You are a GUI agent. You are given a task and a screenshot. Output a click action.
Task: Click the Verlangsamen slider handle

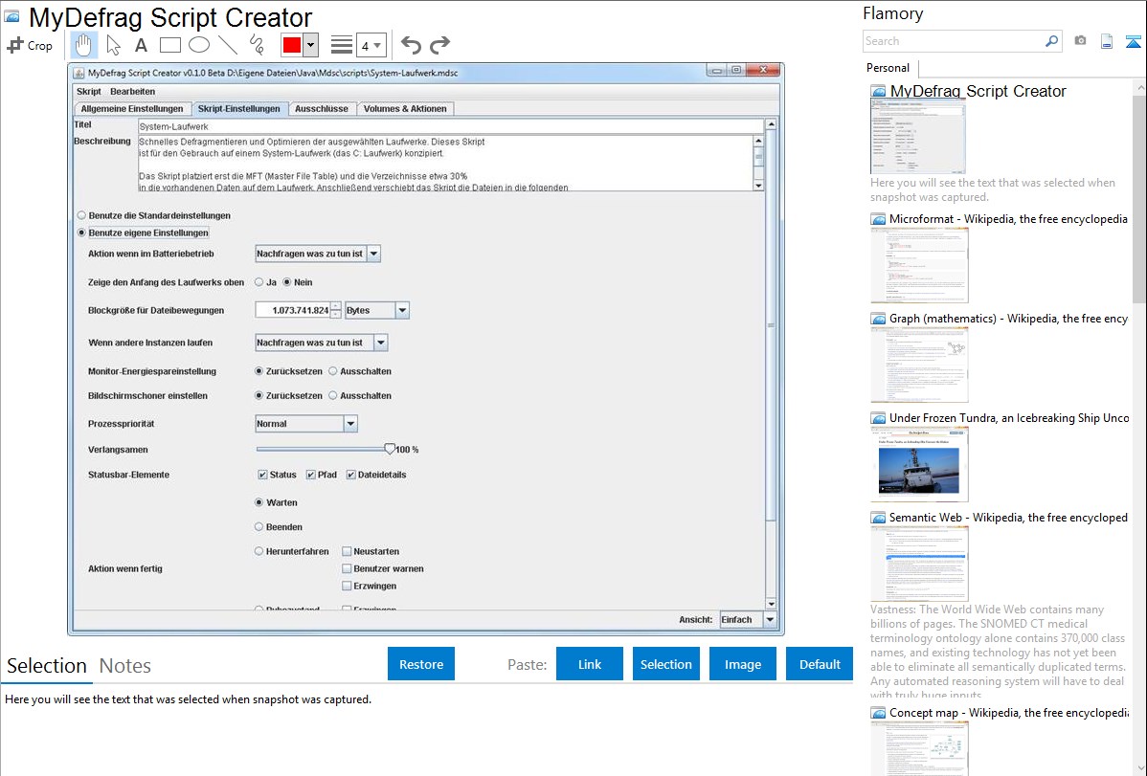click(390, 449)
